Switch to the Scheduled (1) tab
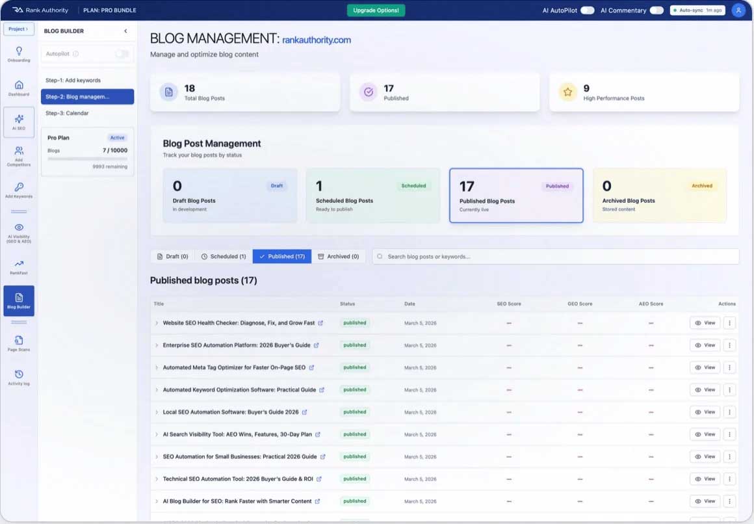 pos(224,256)
